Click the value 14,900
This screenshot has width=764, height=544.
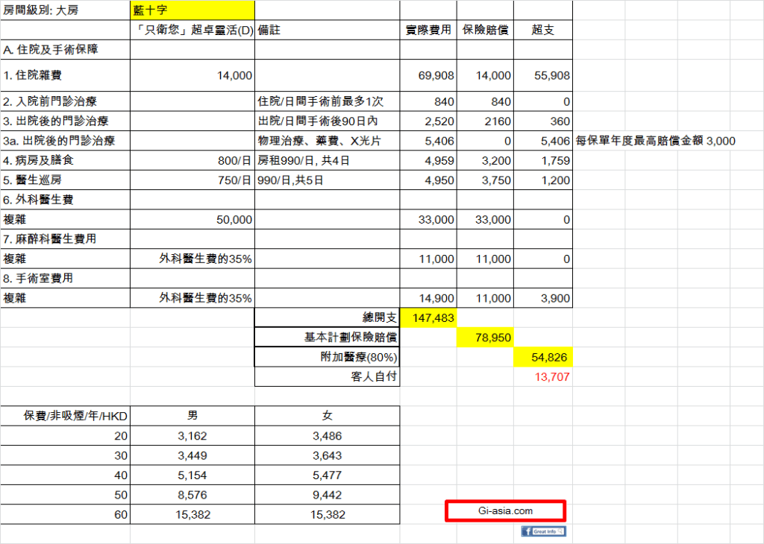(436, 298)
